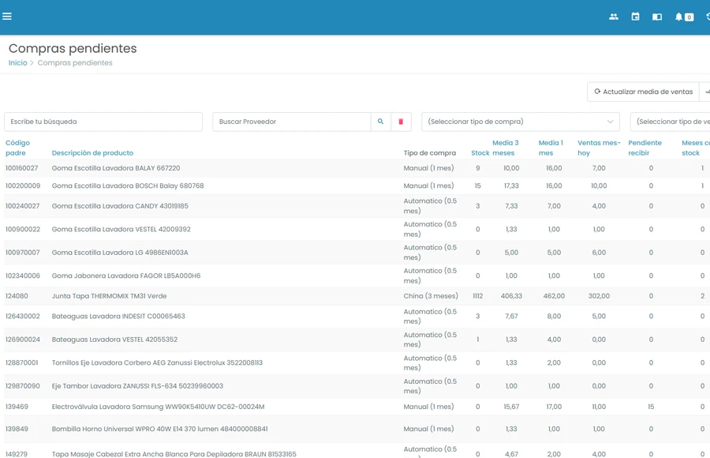Click Tipo de compra column header
710x458 pixels.
point(430,153)
